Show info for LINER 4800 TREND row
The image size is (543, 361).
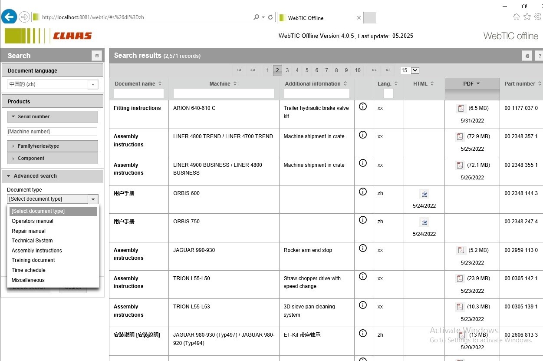[363, 135]
